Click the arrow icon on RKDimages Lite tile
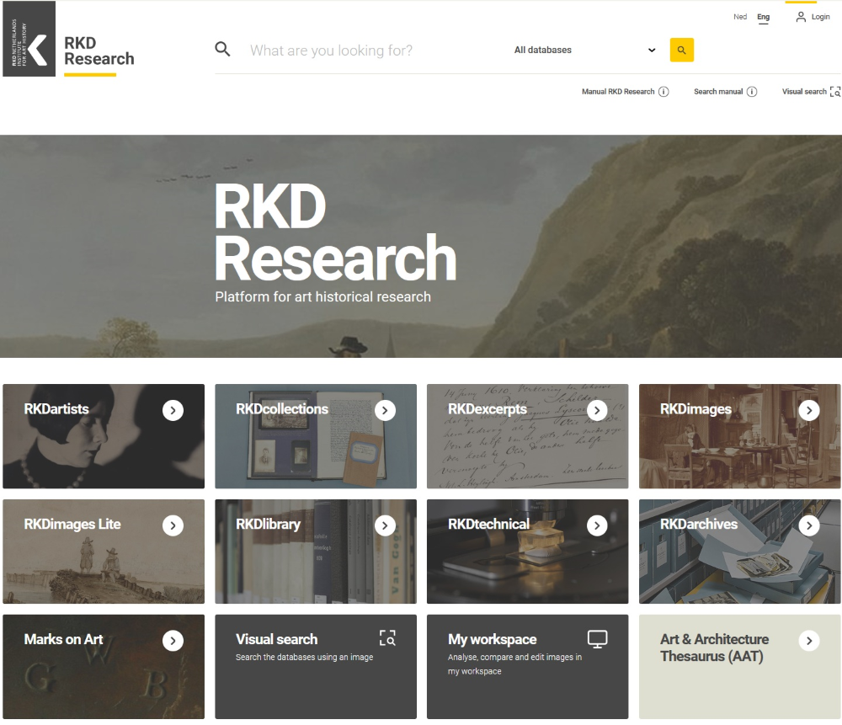The width and height of the screenshot is (842, 725). pos(173,525)
